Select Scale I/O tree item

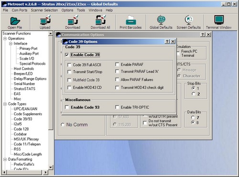tap(27, 58)
